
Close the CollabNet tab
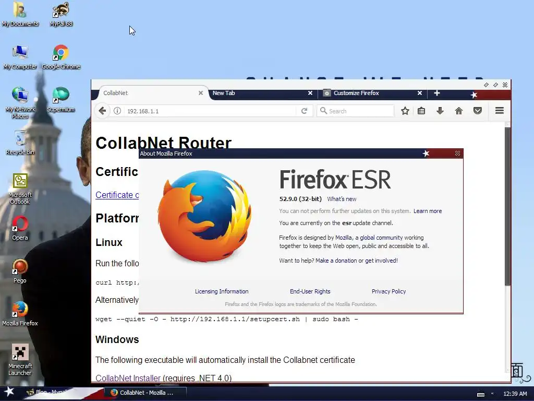pos(201,93)
